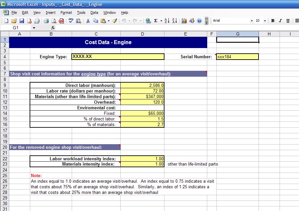This screenshot has width=299, height=211.
Task: Open the Chart Wizard
Action: point(184,21)
